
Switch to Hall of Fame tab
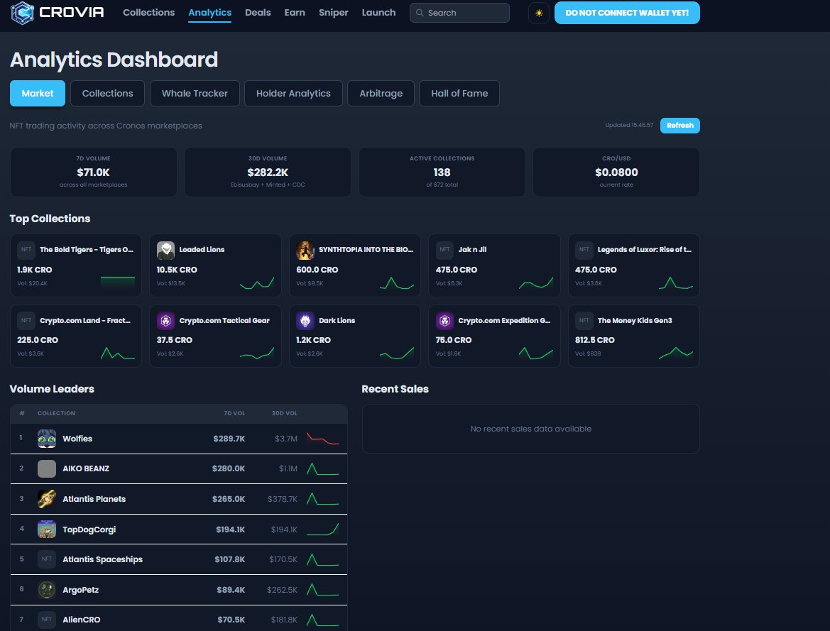pos(459,93)
